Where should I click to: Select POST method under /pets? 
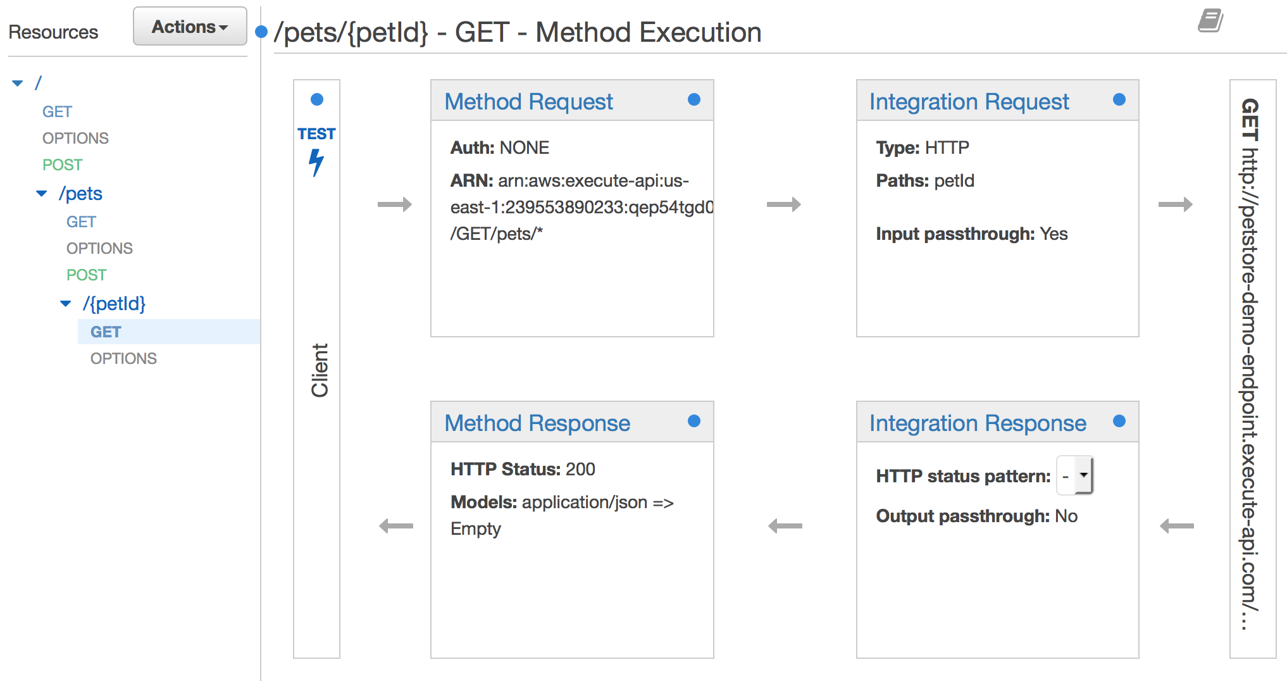click(86, 275)
